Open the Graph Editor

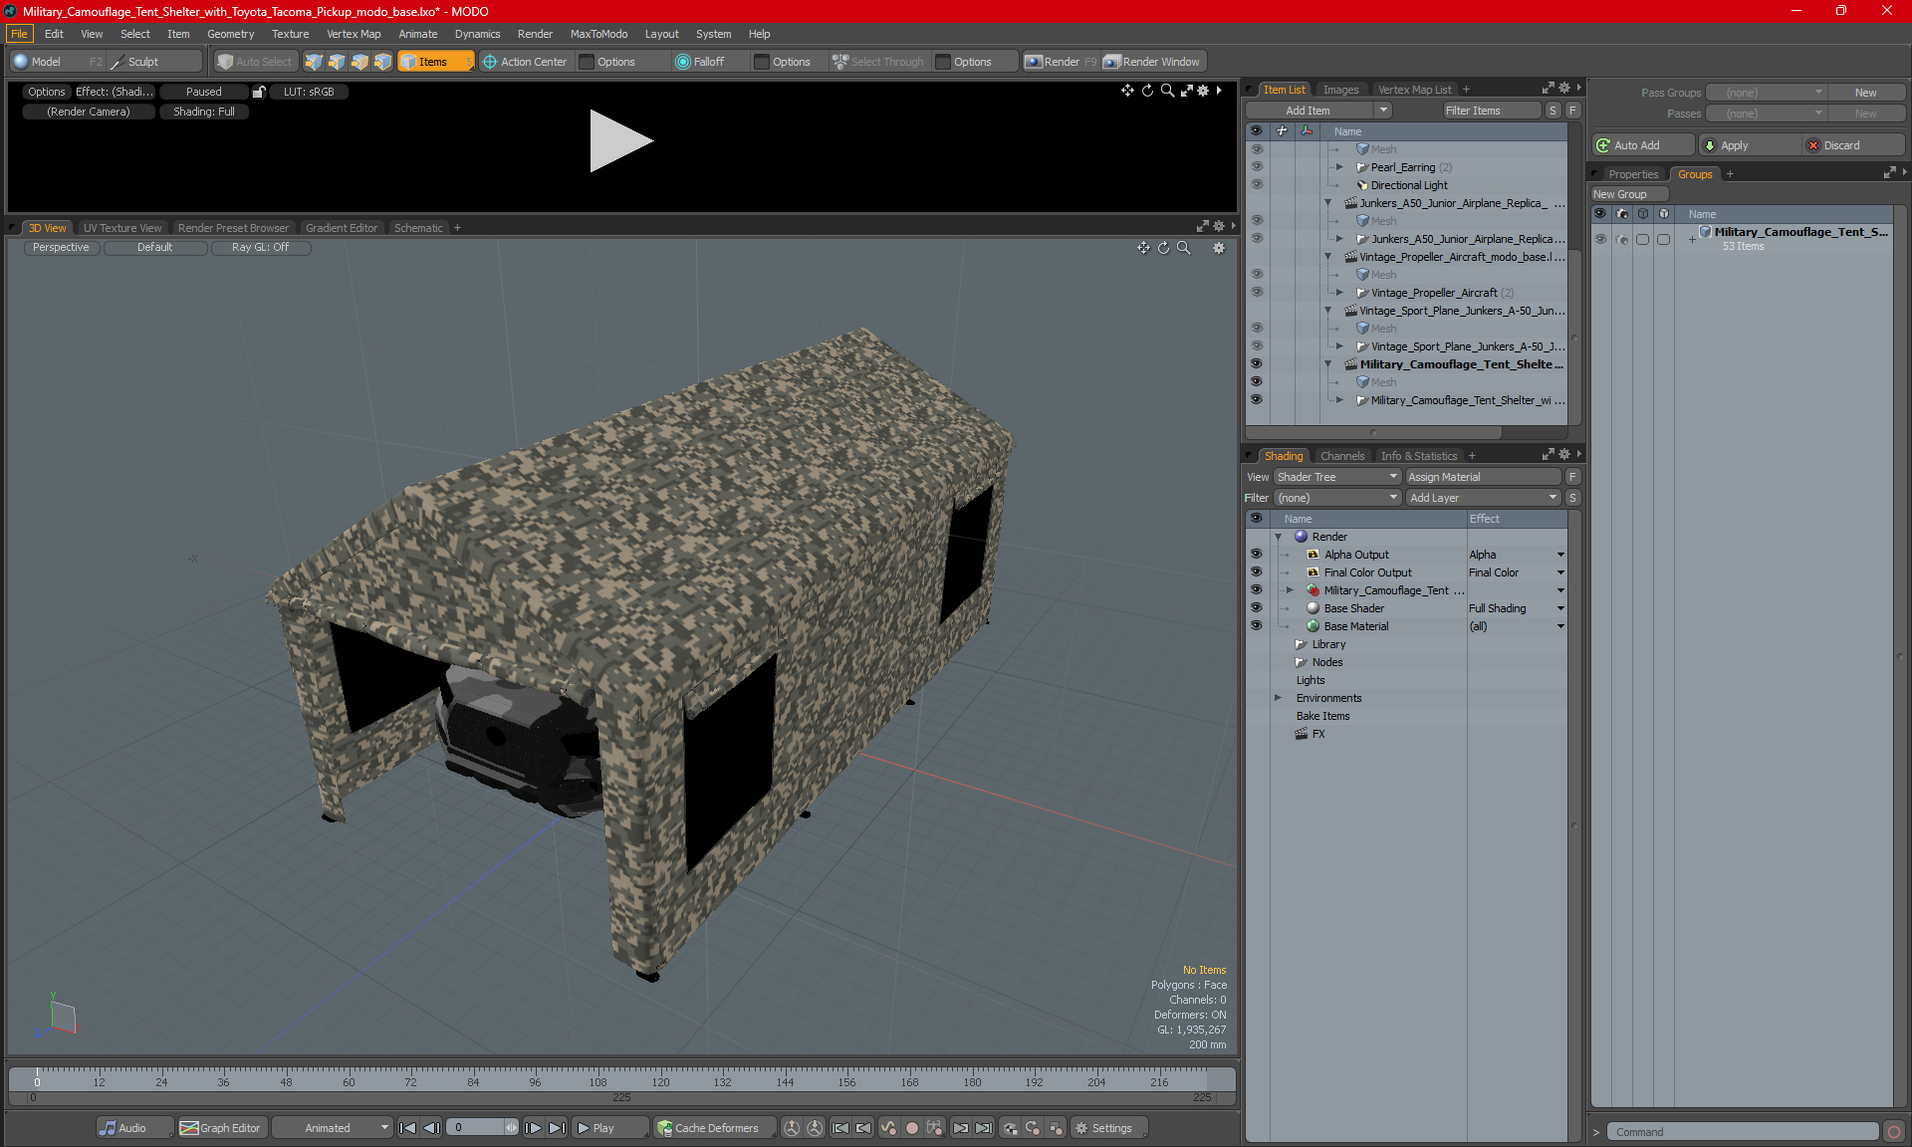pyautogui.click(x=221, y=1128)
